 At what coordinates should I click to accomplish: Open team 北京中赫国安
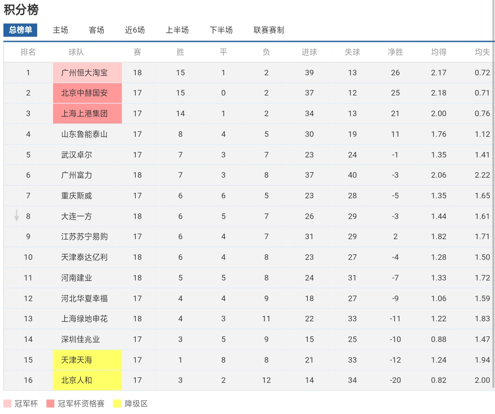click(84, 93)
